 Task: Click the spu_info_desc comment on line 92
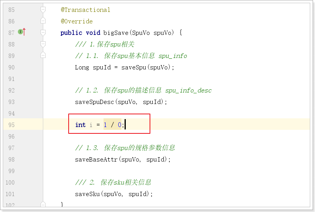click(x=188, y=90)
